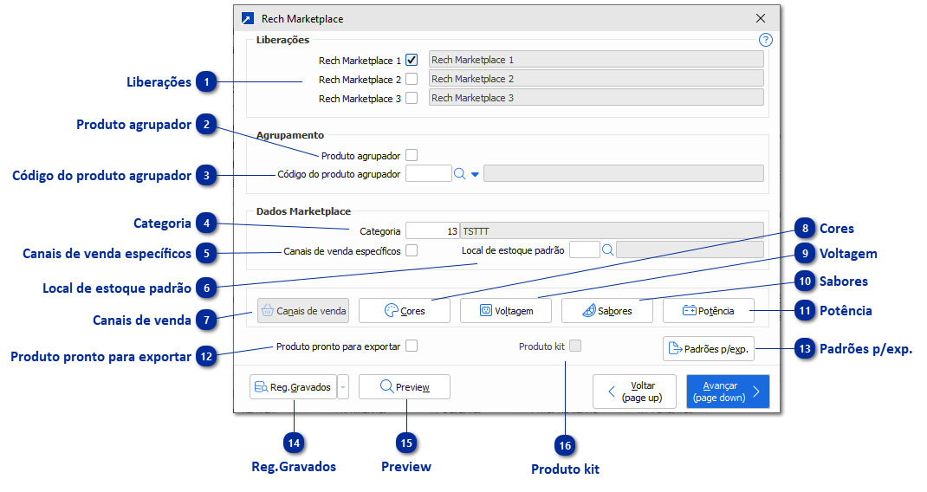The height and width of the screenshot is (492, 927).
Task: Open the Reg.Gravados split-button dropdown arrow
Action: [x=343, y=386]
